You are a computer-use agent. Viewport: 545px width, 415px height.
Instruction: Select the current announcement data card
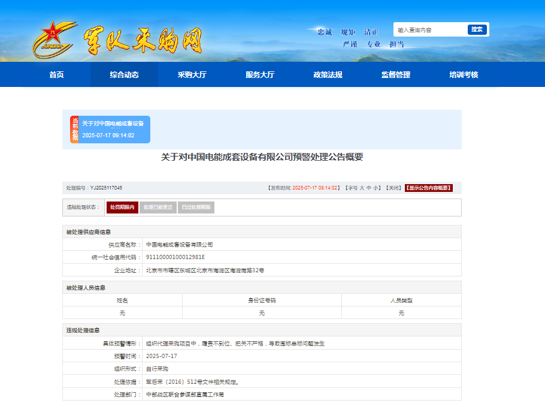pyautogui.click(x=114, y=130)
